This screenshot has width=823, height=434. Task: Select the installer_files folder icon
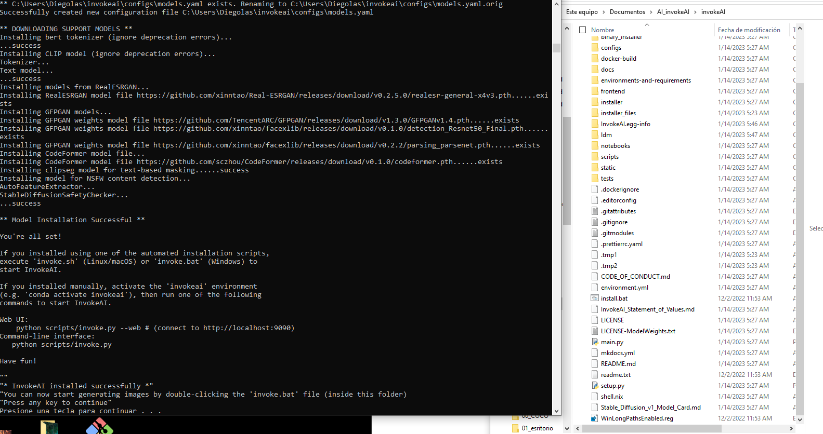595,113
